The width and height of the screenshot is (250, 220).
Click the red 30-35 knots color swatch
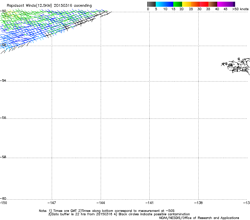tap(204, 4)
